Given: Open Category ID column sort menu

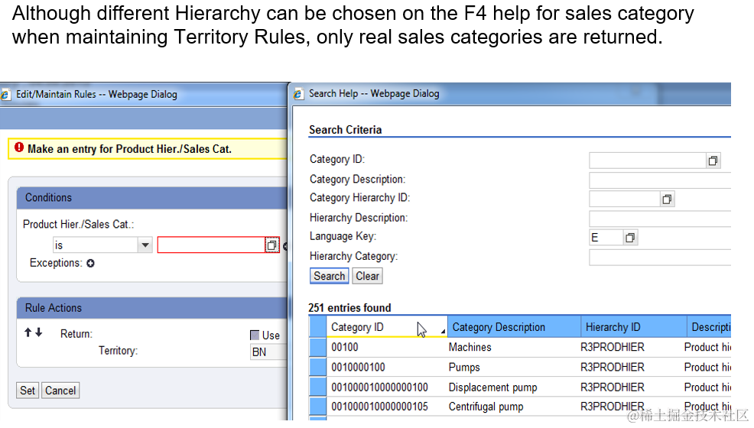Looking at the screenshot, I should click(443, 332).
